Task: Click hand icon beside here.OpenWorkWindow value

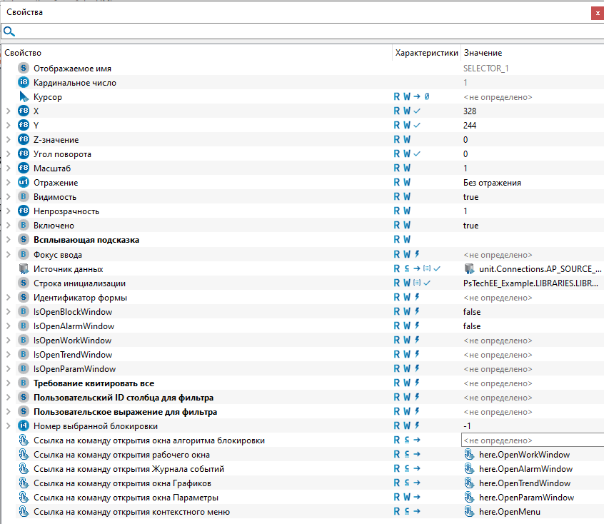Action: (x=469, y=455)
